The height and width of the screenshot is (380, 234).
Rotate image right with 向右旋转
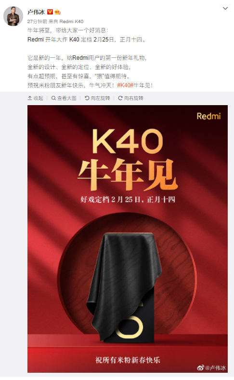(x=130, y=98)
